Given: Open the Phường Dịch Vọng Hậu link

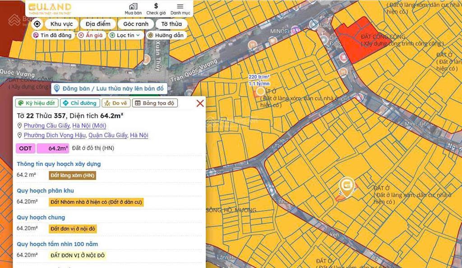Looking at the screenshot, I should click(x=55, y=135).
